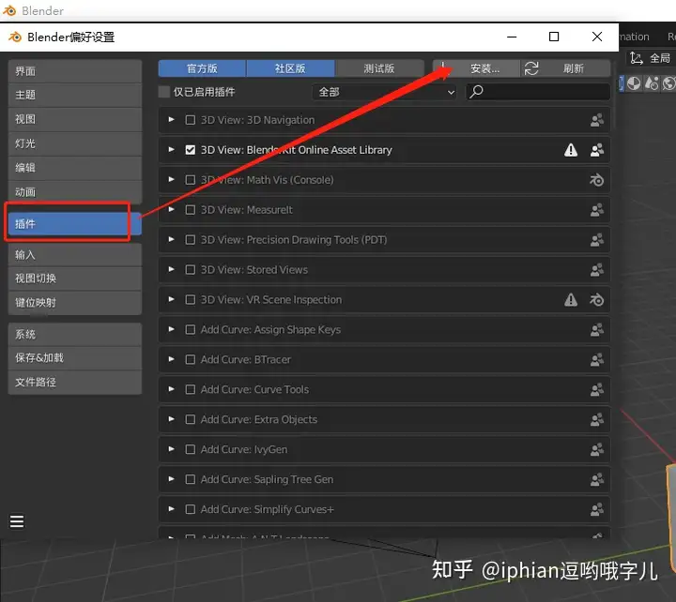
Task: Click the community icon on Assign Shape Keys row
Action: (597, 329)
